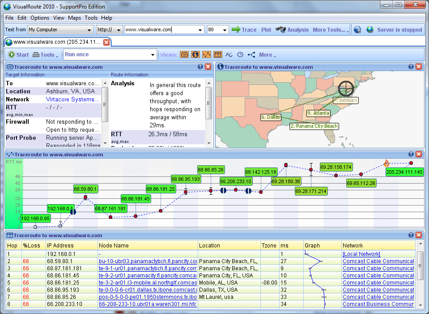The width and height of the screenshot is (429, 314).
Task: Open the Virtacore Systems network link
Action: point(72,99)
